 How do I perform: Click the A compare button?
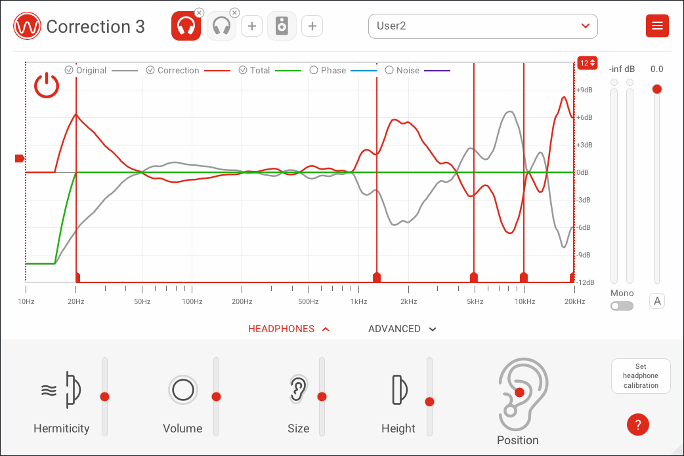pos(657,301)
